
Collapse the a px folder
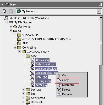[24, 56]
